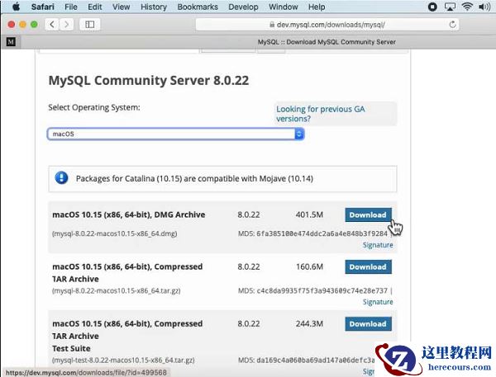Image resolution: width=496 pixels, height=377 pixels.
Task: Reload the current page
Action: click(x=452, y=24)
